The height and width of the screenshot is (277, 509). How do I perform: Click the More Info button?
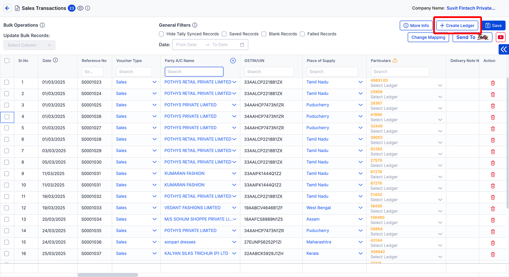point(416,26)
